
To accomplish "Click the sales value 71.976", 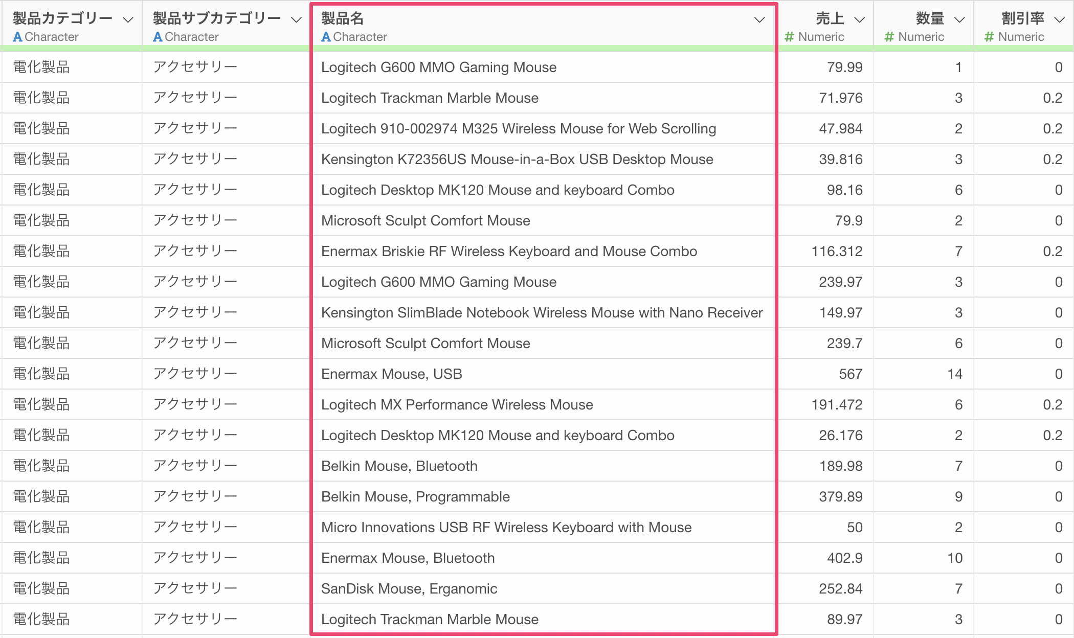I will [x=840, y=98].
